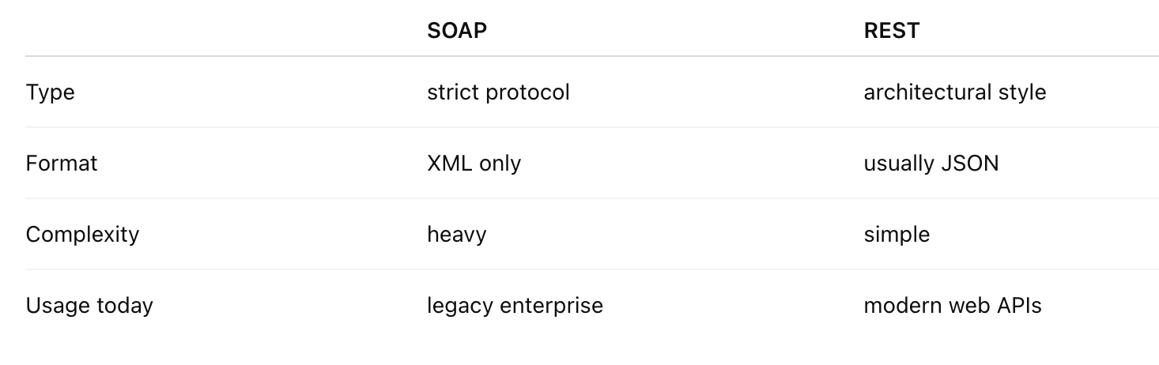Click the 'heavy' cell under SOAP
This screenshot has height=365, width=1159.
(456, 235)
